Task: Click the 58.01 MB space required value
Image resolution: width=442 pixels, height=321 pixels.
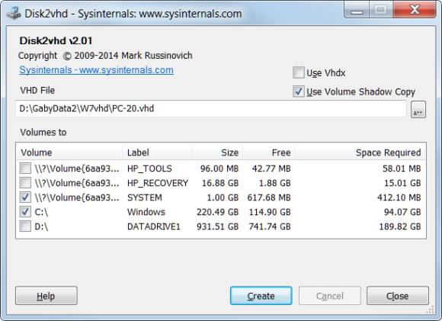Action: [402, 169]
